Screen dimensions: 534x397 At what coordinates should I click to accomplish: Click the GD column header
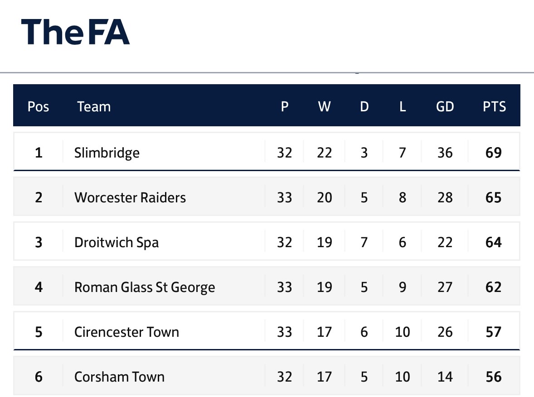[445, 106]
